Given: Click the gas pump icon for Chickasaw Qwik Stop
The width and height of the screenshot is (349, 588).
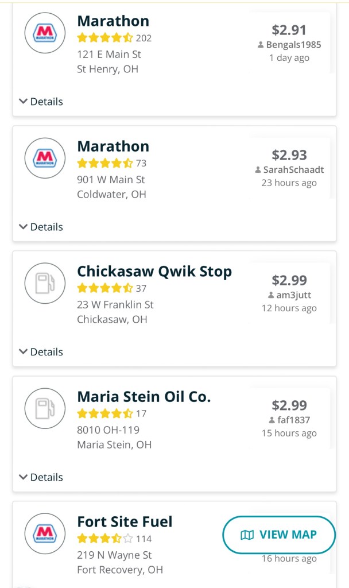Looking at the screenshot, I should (x=45, y=284).
